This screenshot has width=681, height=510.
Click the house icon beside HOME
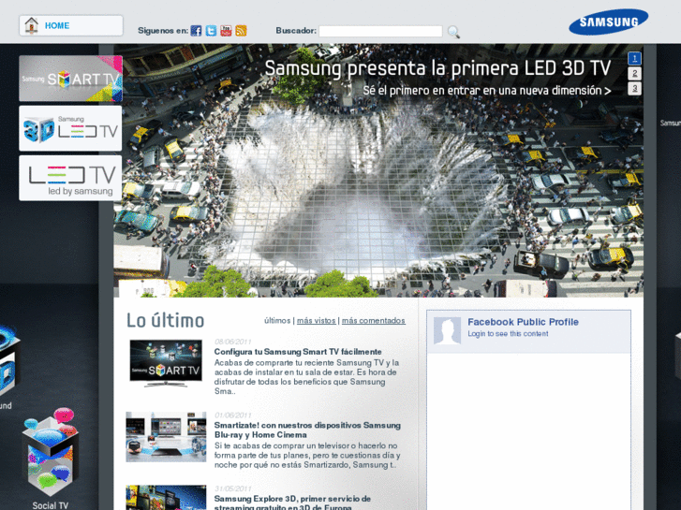pos(31,25)
